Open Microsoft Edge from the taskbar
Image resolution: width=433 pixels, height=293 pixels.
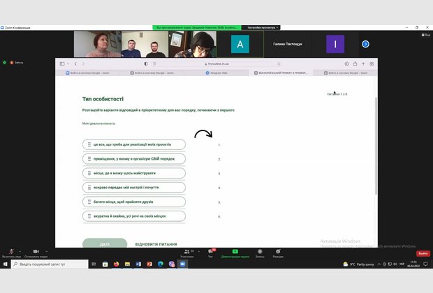point(161,264)
